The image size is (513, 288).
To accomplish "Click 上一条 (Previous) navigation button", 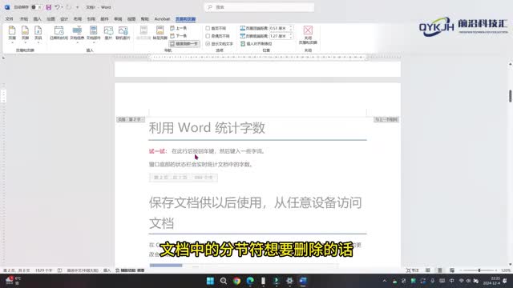I will tap(178, 29).
